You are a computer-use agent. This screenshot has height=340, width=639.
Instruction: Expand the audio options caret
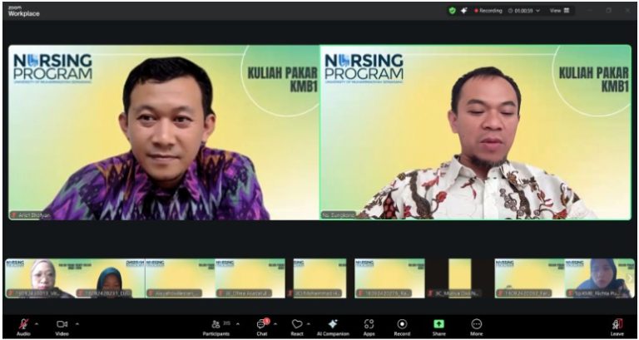tap(37, 324)
